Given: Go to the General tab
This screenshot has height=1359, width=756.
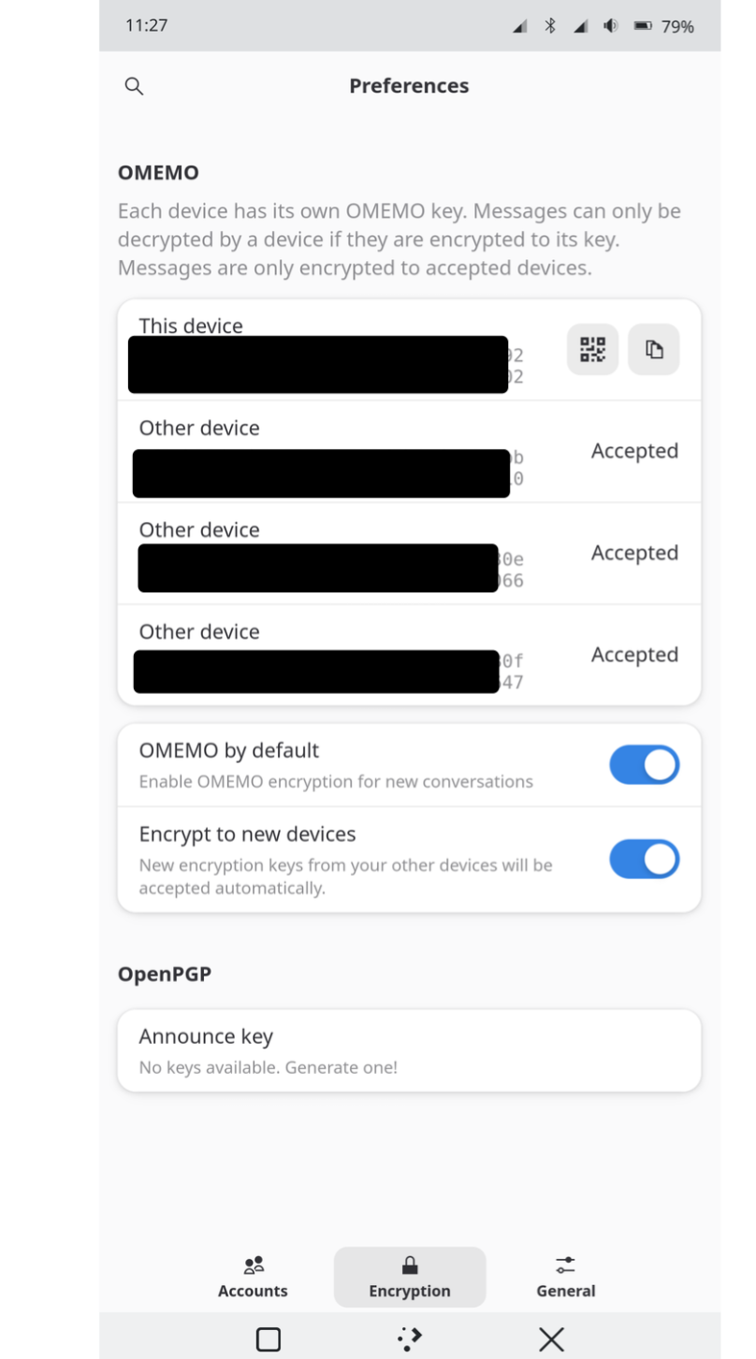Looking at the screenshot, I should pos(565,1277).
